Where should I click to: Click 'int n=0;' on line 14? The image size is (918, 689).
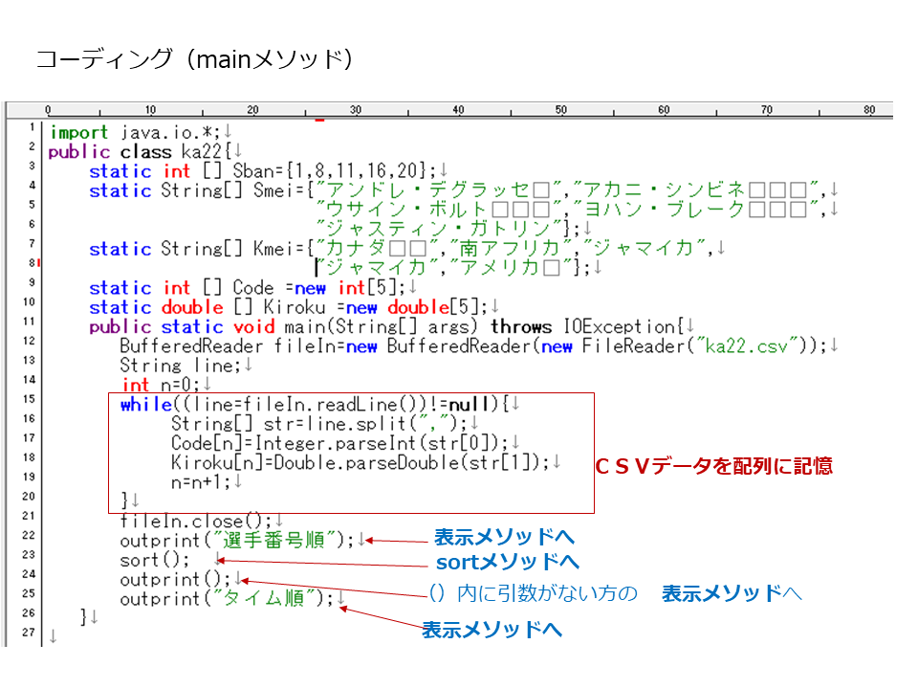pos(161,385)
